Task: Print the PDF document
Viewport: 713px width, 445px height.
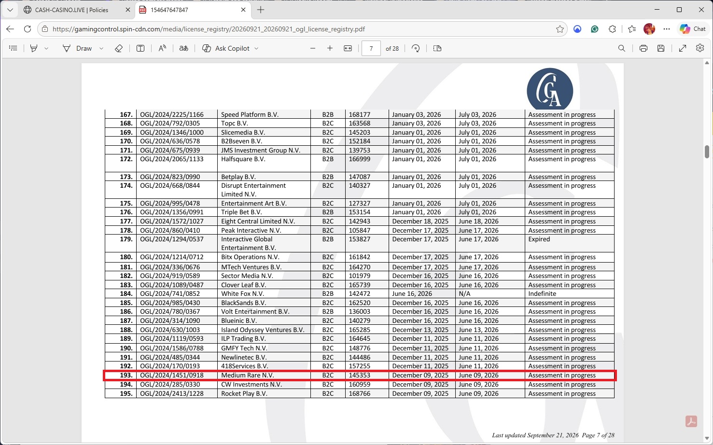Action: [x=643, y=48]
